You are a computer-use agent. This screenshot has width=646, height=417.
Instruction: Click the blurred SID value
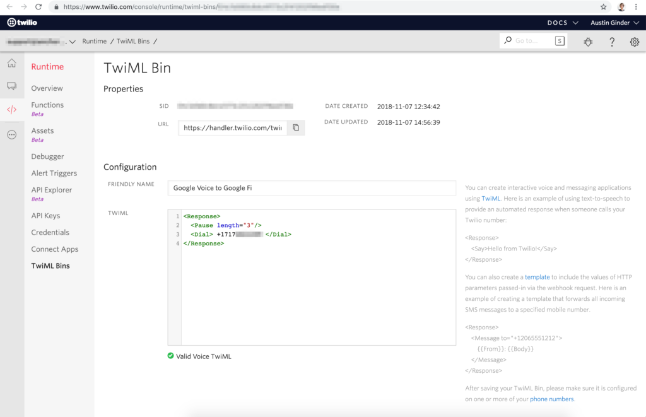[x=235, y=107]
